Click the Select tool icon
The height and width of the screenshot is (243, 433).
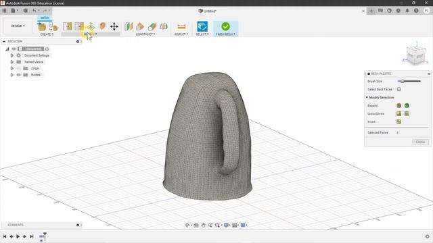[x=202, y=26]
